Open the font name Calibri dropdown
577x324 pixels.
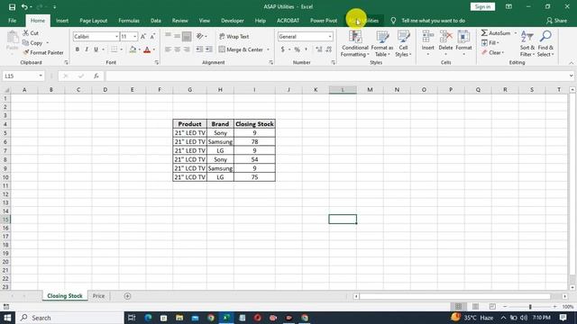point(116,36)
